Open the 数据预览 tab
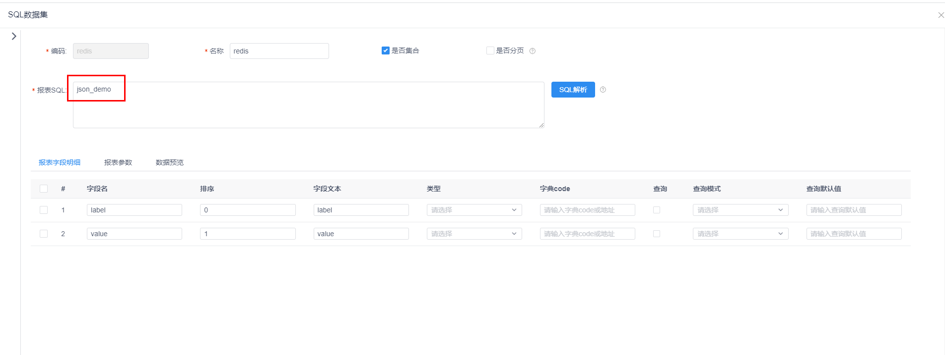The height and width of the screenshot is (355, 945). tap(170, 162)
